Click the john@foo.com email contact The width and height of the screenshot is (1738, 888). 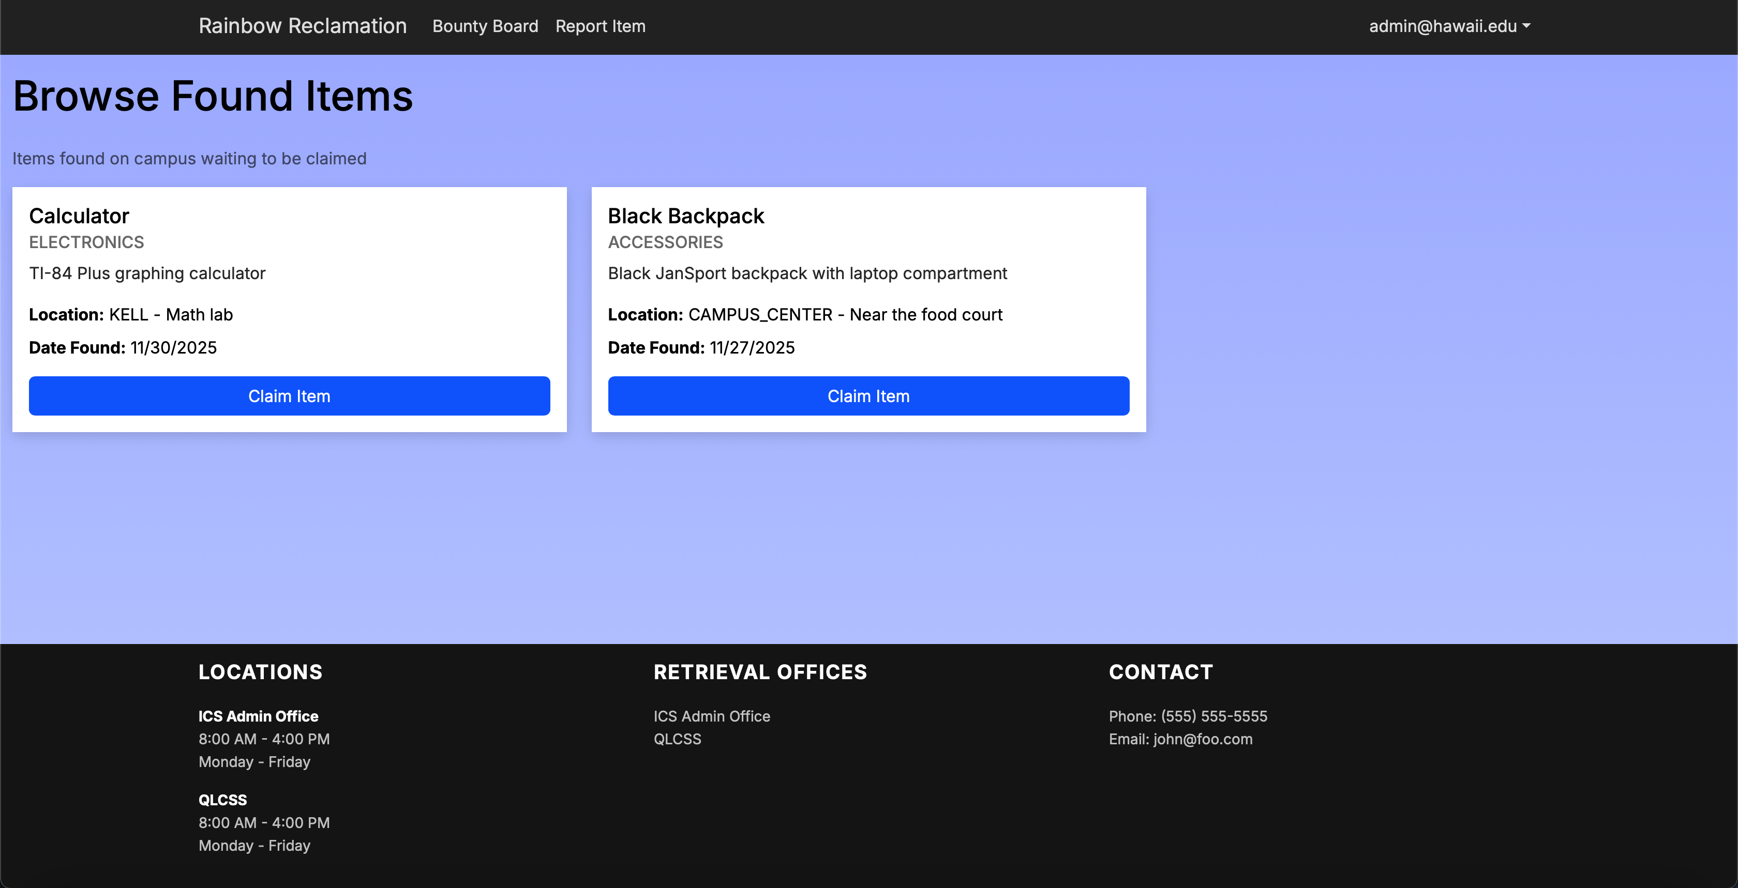(x=1202, y=739)
